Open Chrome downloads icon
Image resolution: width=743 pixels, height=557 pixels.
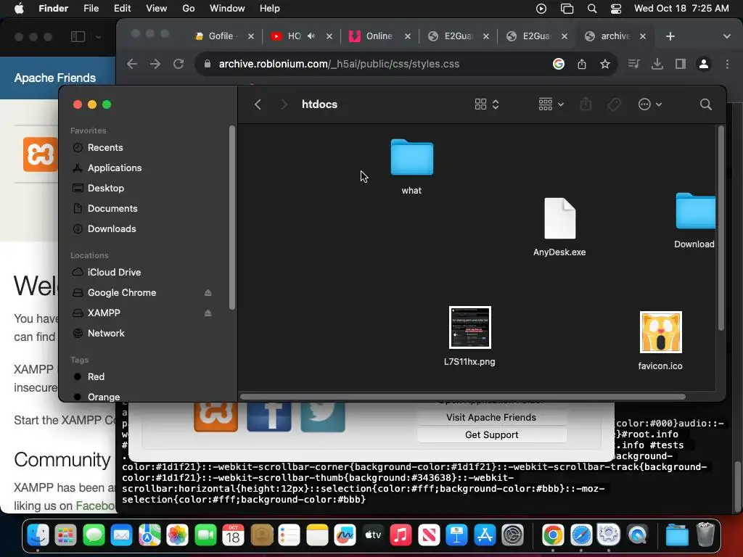click(657, 64)
